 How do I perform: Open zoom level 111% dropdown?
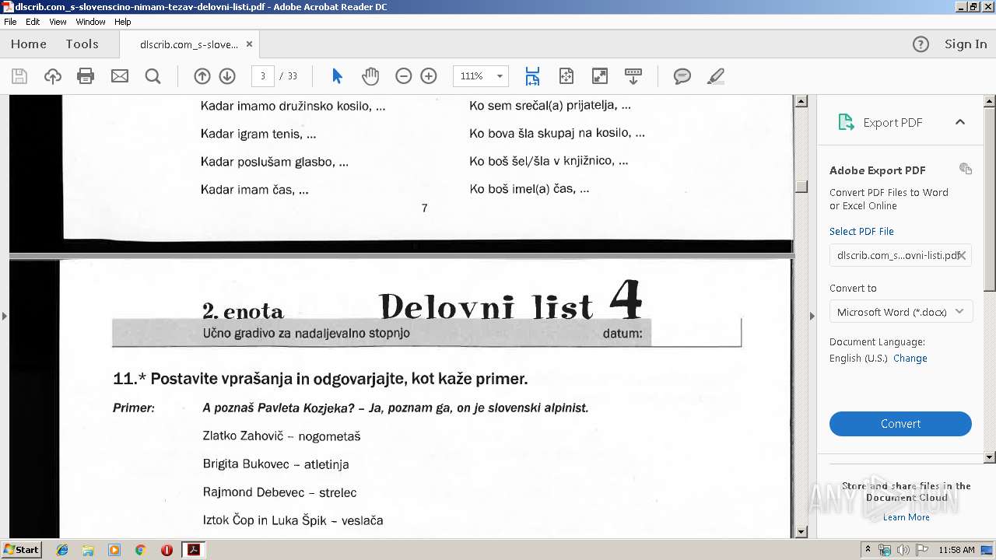click(500, 76)
